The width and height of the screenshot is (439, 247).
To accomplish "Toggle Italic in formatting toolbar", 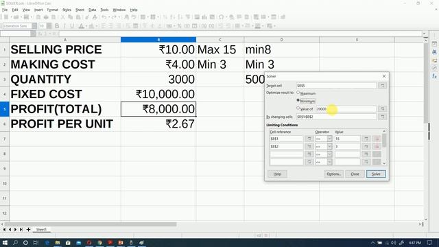I will (x=64, y=26).
